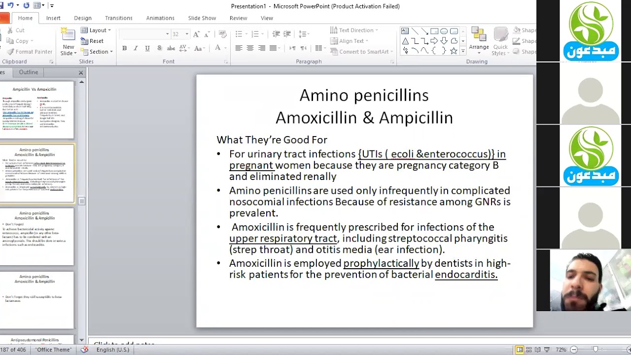The width and height of the screenshot is (631, 355).
Task: Increase font size with Grow Font icon
Action: coord(196,34)
